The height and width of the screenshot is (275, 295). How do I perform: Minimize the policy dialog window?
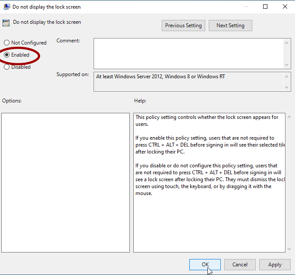(x=246, y=7)
